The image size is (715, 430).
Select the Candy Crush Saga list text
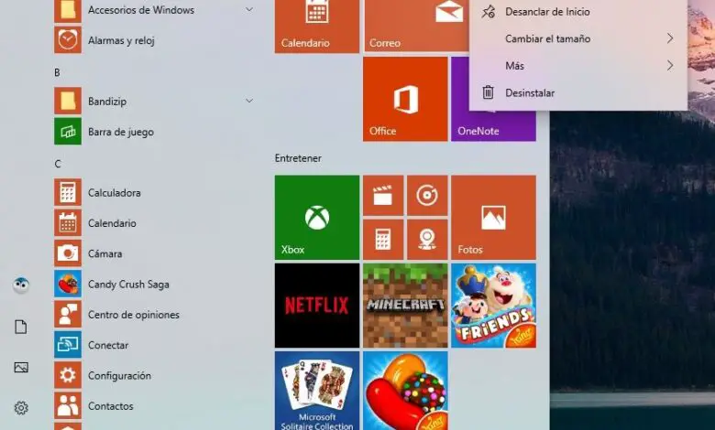click(x=128, y=285)
